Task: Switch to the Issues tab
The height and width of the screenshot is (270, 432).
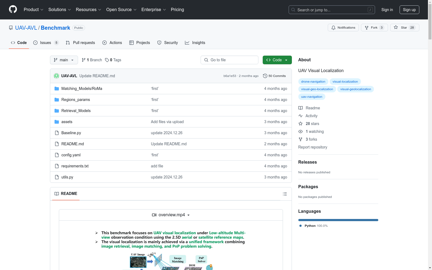Action: pos(46,43)
